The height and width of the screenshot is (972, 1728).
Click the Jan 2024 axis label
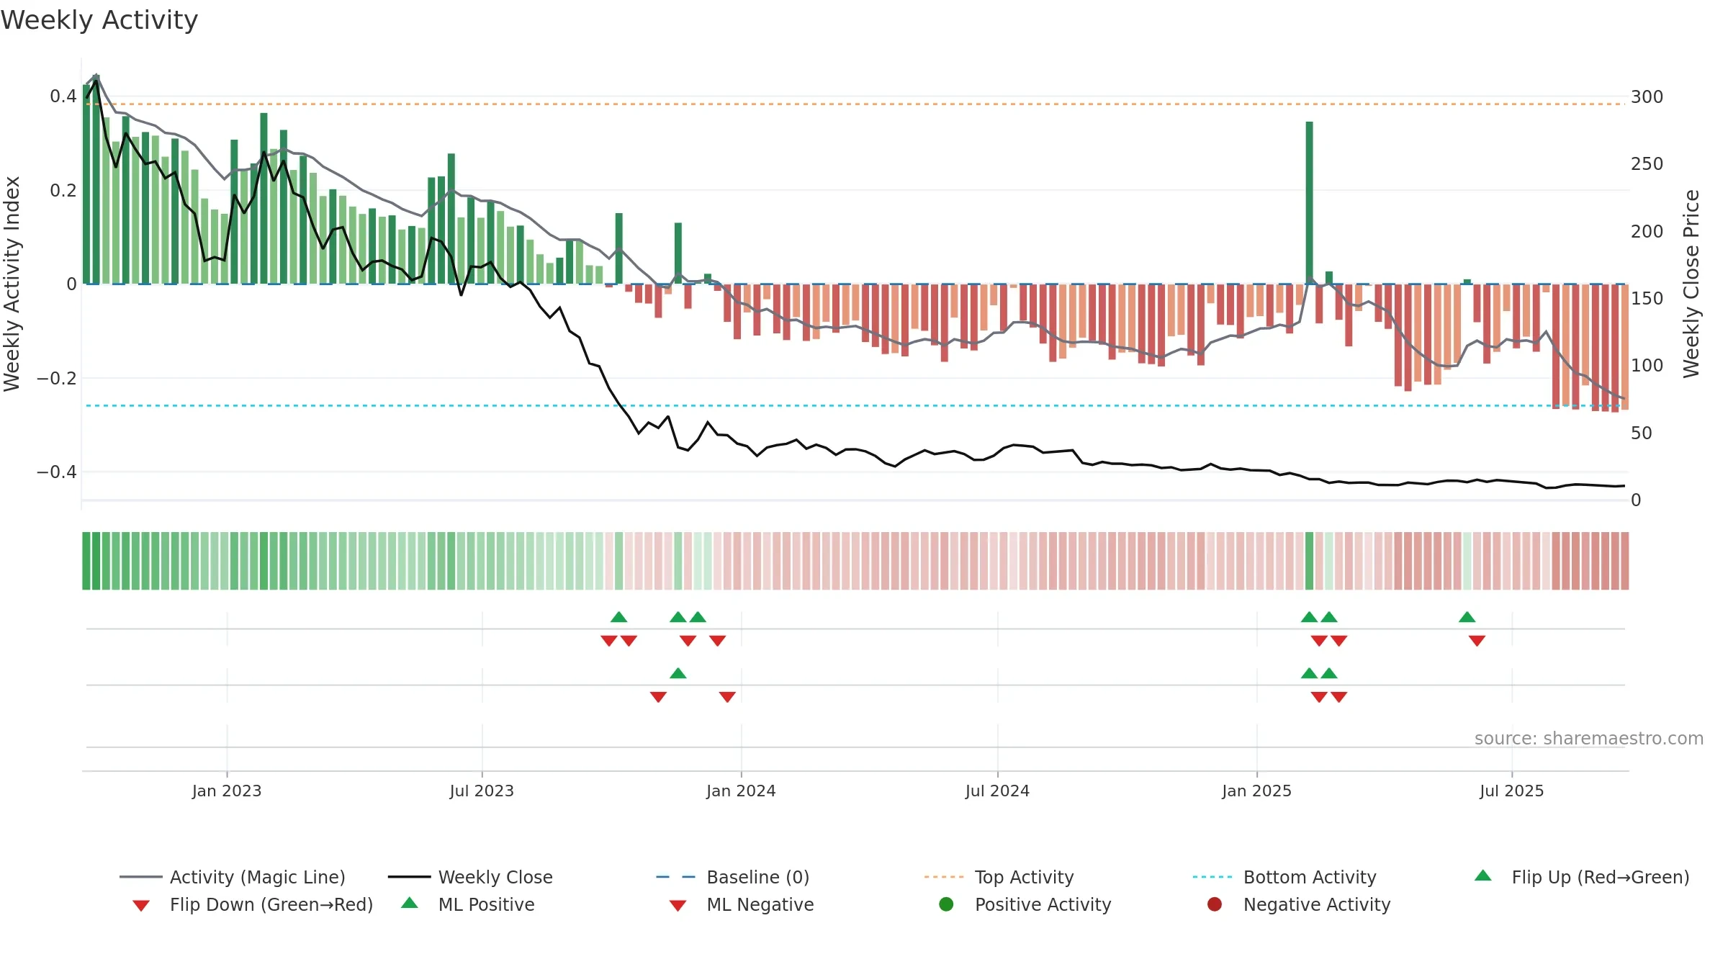click(x=741, y=791)
